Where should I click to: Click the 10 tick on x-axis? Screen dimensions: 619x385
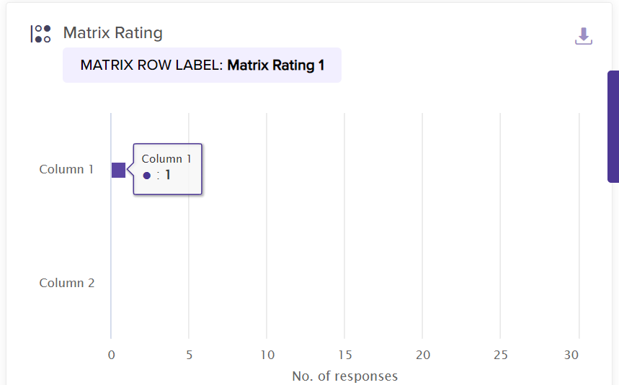click(267, 355)
